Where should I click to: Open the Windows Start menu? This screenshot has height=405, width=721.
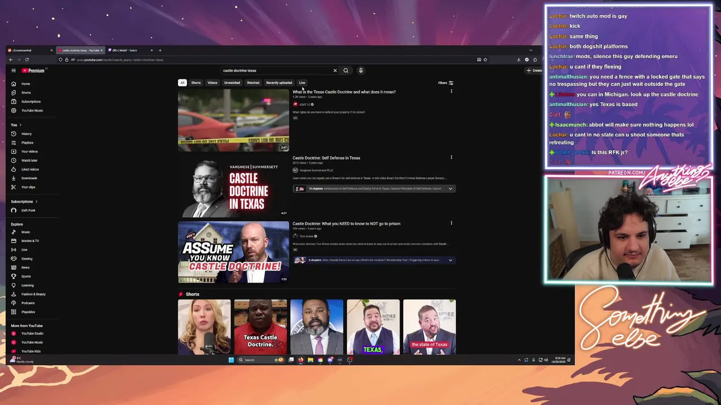231,360
